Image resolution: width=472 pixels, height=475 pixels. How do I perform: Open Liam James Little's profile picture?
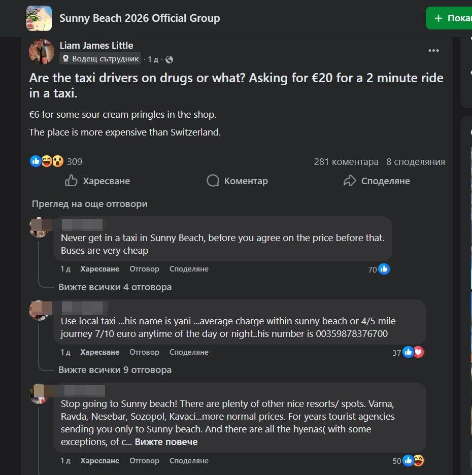coord(42,52)
